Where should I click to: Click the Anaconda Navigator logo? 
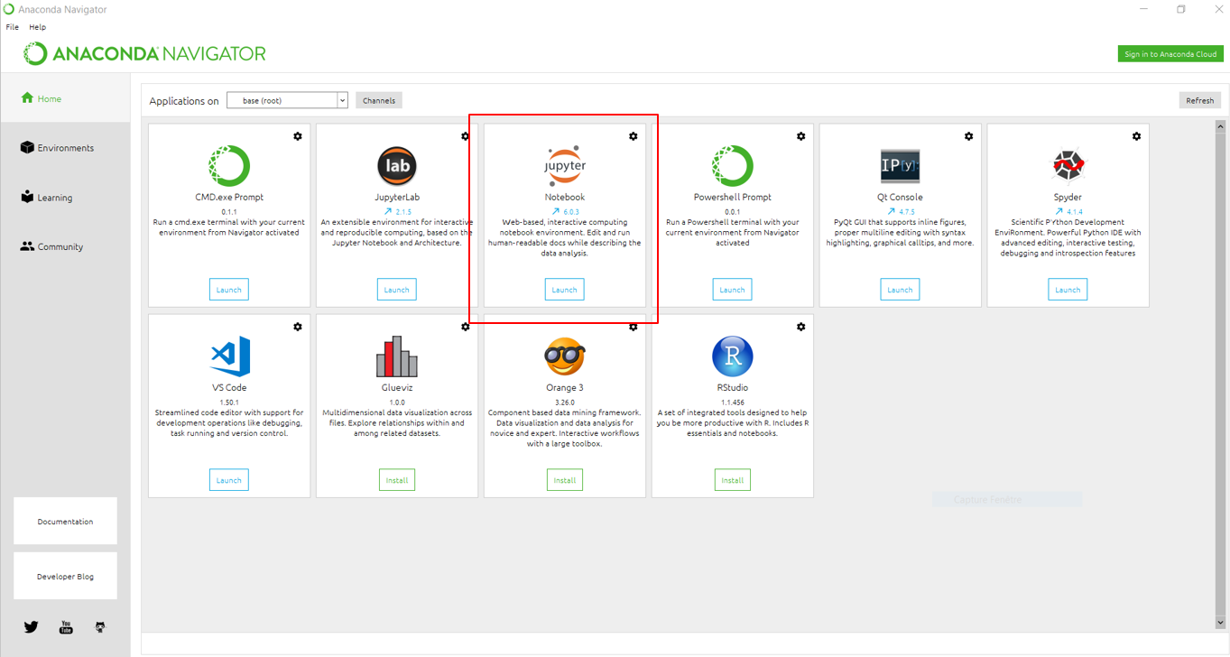point(145,53)
